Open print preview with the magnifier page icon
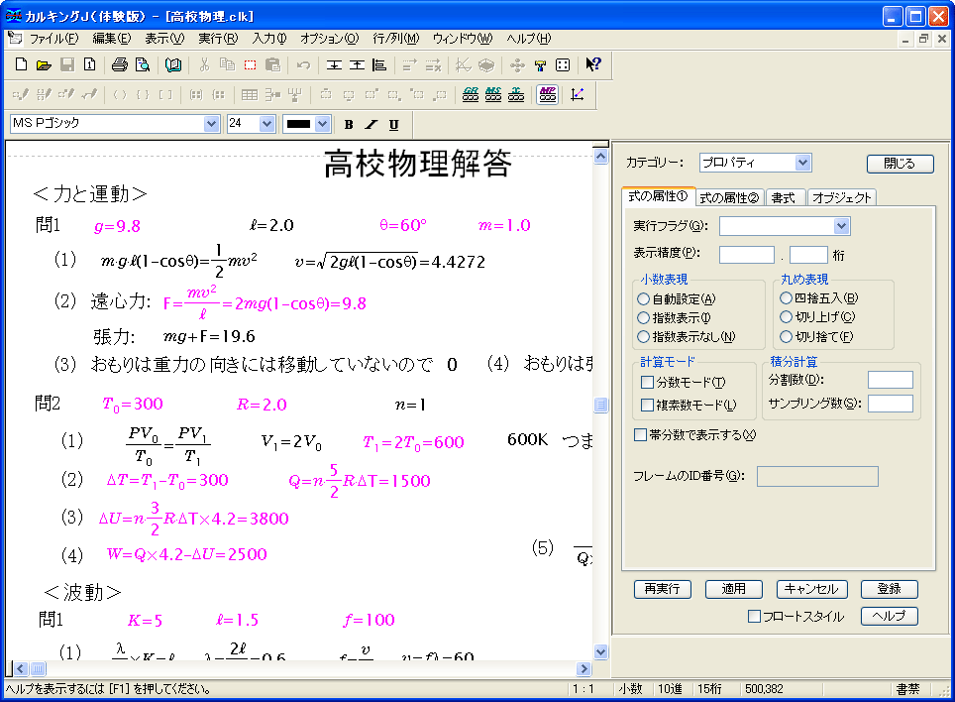Screen dimensions: 955x702 coord(143,64)
